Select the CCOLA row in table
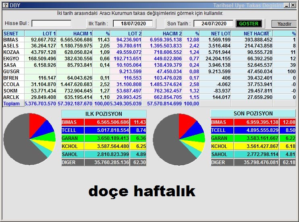299x222 pixels. (x=149, y=84)
